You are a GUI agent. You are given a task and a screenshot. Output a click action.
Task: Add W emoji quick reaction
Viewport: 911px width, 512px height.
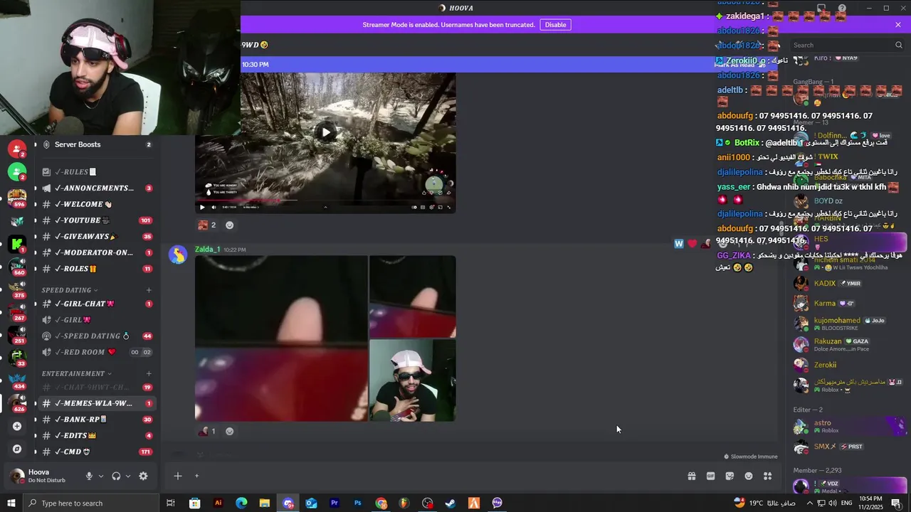679,244
